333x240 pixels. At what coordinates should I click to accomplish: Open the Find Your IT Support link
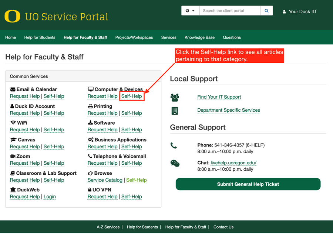[x=219, y=97]
